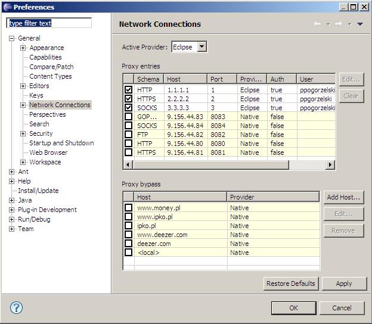Image resolution: width=372 pixels, height=324 pixels.
Task: Expand the Ant node
Action: coord(11,172)
